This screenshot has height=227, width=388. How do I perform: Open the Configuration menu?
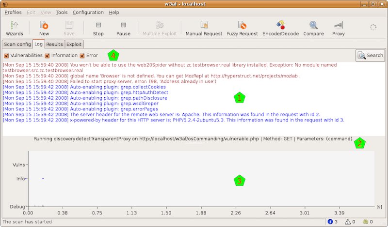88,12
